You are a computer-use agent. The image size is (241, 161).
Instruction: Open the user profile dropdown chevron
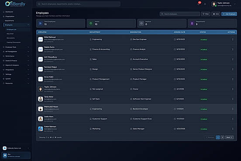235,4
